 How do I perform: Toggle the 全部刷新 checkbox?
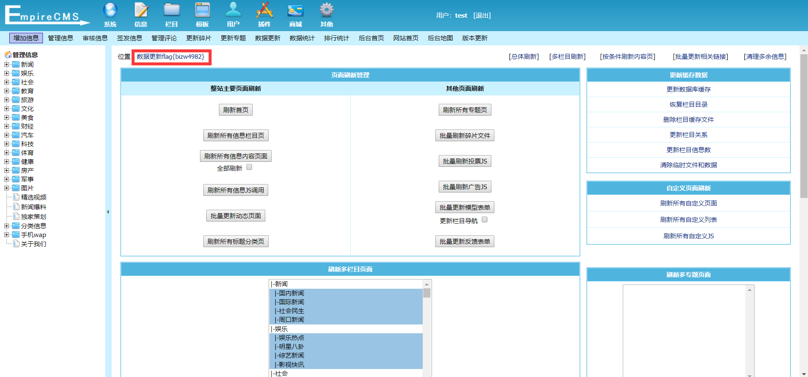pos(249,167)
